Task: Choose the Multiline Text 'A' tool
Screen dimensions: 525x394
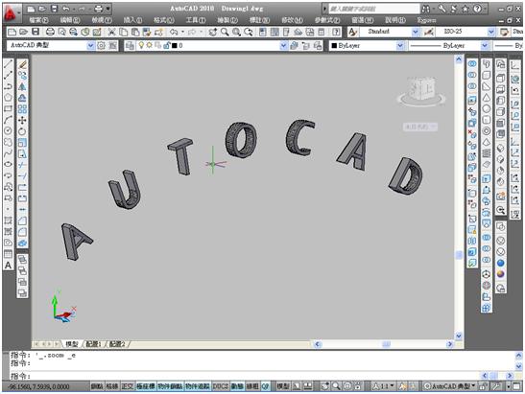Action: tap(8, 266)
